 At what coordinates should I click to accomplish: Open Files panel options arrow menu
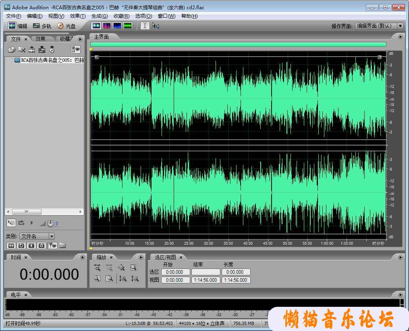(80, 39)
